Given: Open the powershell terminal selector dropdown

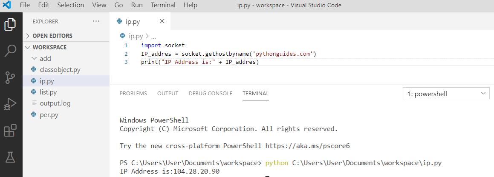Looking at the screenshot, I should pos(446,94).
